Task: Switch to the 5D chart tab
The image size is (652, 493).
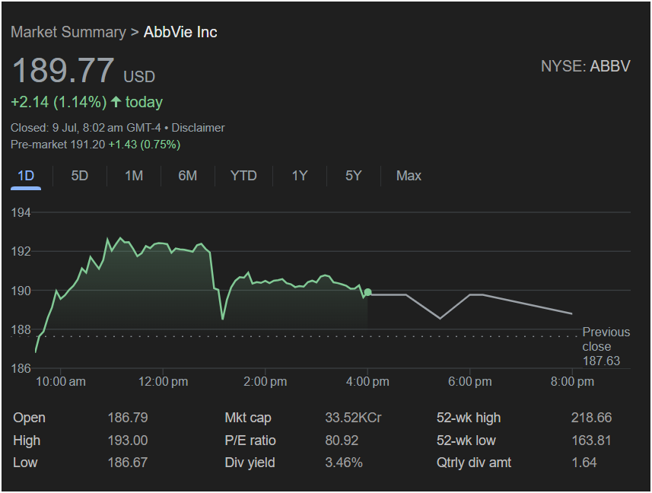Action: click(x=79, y=176)
